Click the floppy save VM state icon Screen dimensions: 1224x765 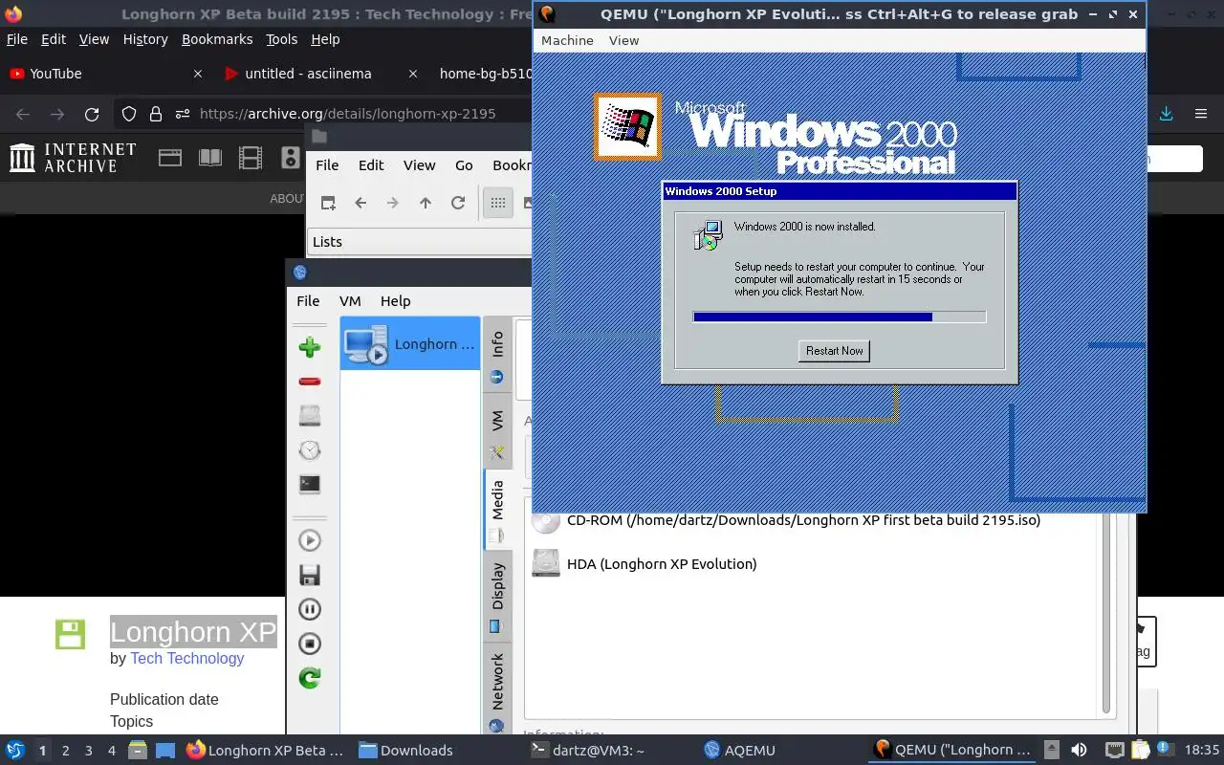309,575
